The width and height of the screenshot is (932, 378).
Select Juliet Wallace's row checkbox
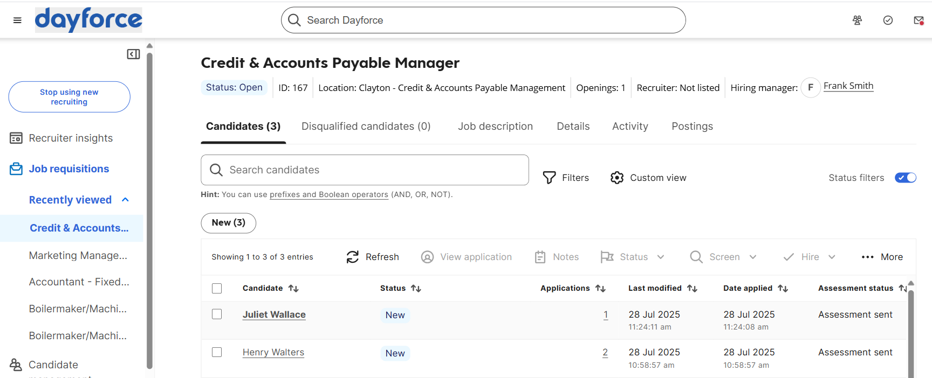(x=217, y=314)
